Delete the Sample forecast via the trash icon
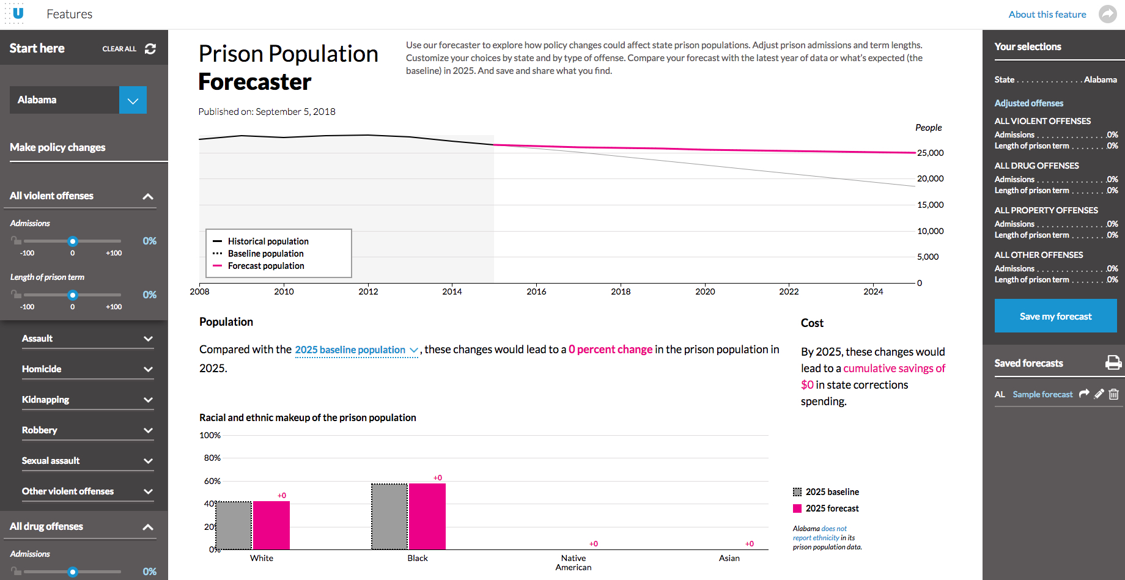Screen dimensions: 1125x580 click(1114, 394)
